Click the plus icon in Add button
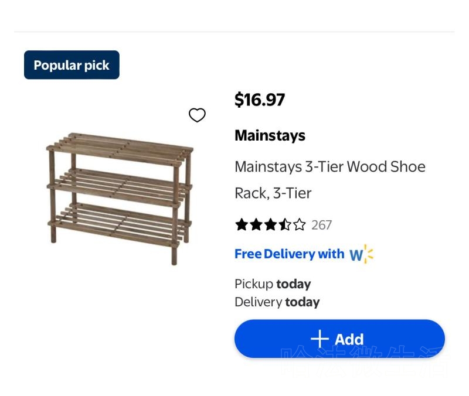469x396 pixels. point(320,339)
